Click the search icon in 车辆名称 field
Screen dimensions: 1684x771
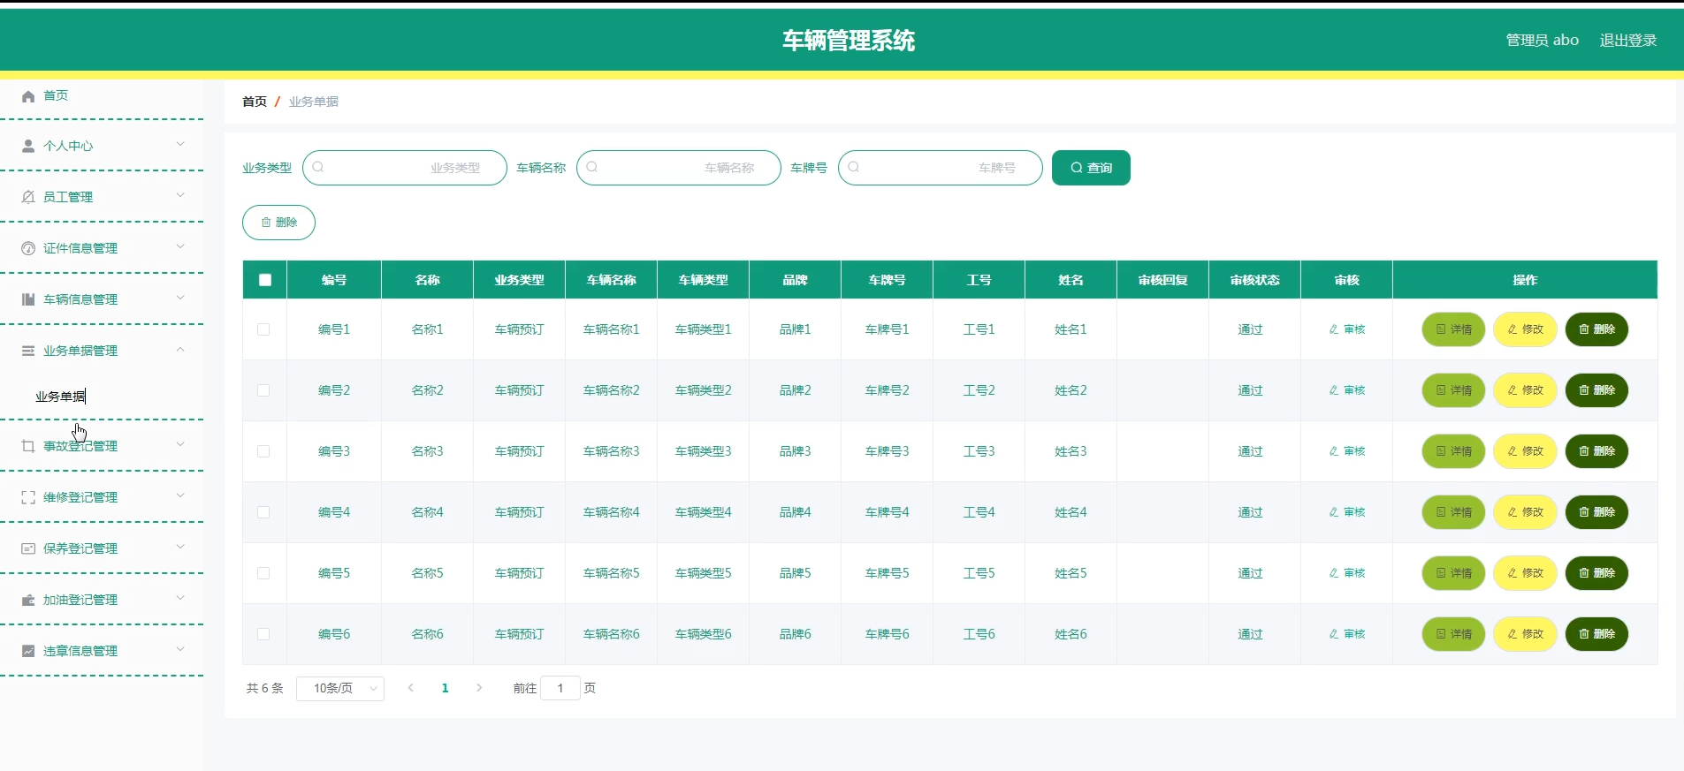click(x=592, y=167)
